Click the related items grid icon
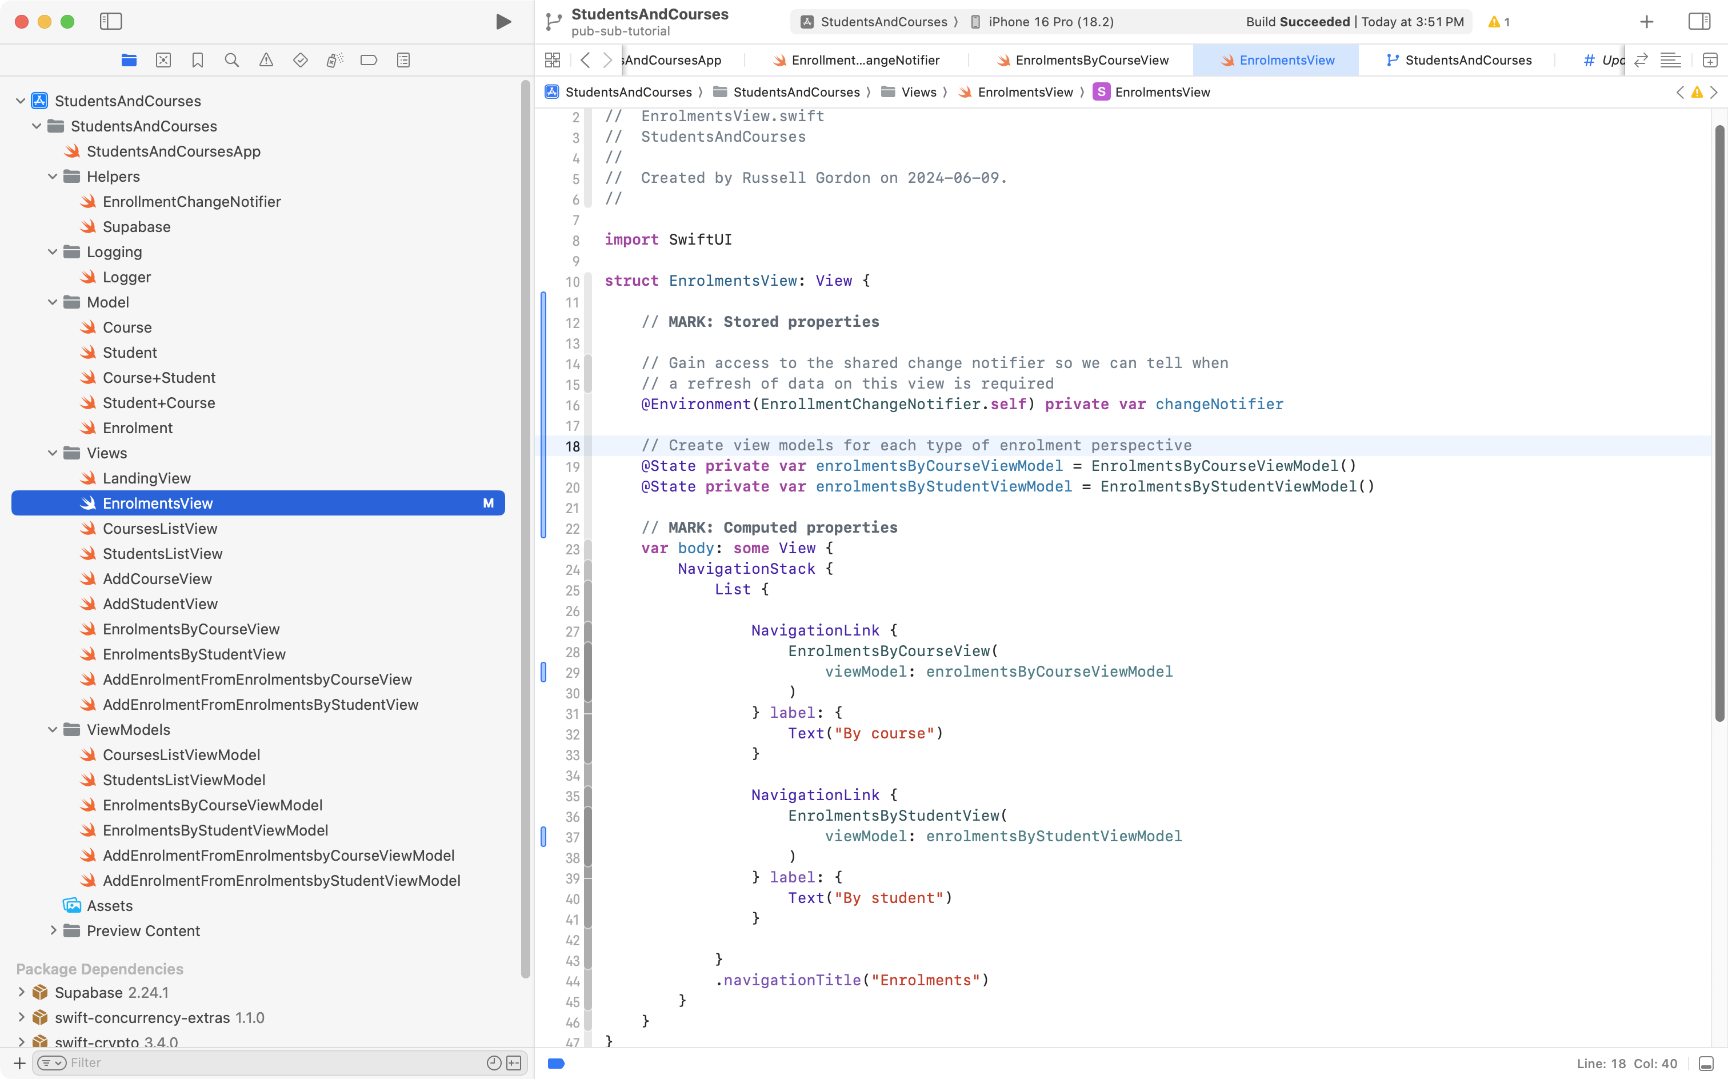 click(552, 60)
